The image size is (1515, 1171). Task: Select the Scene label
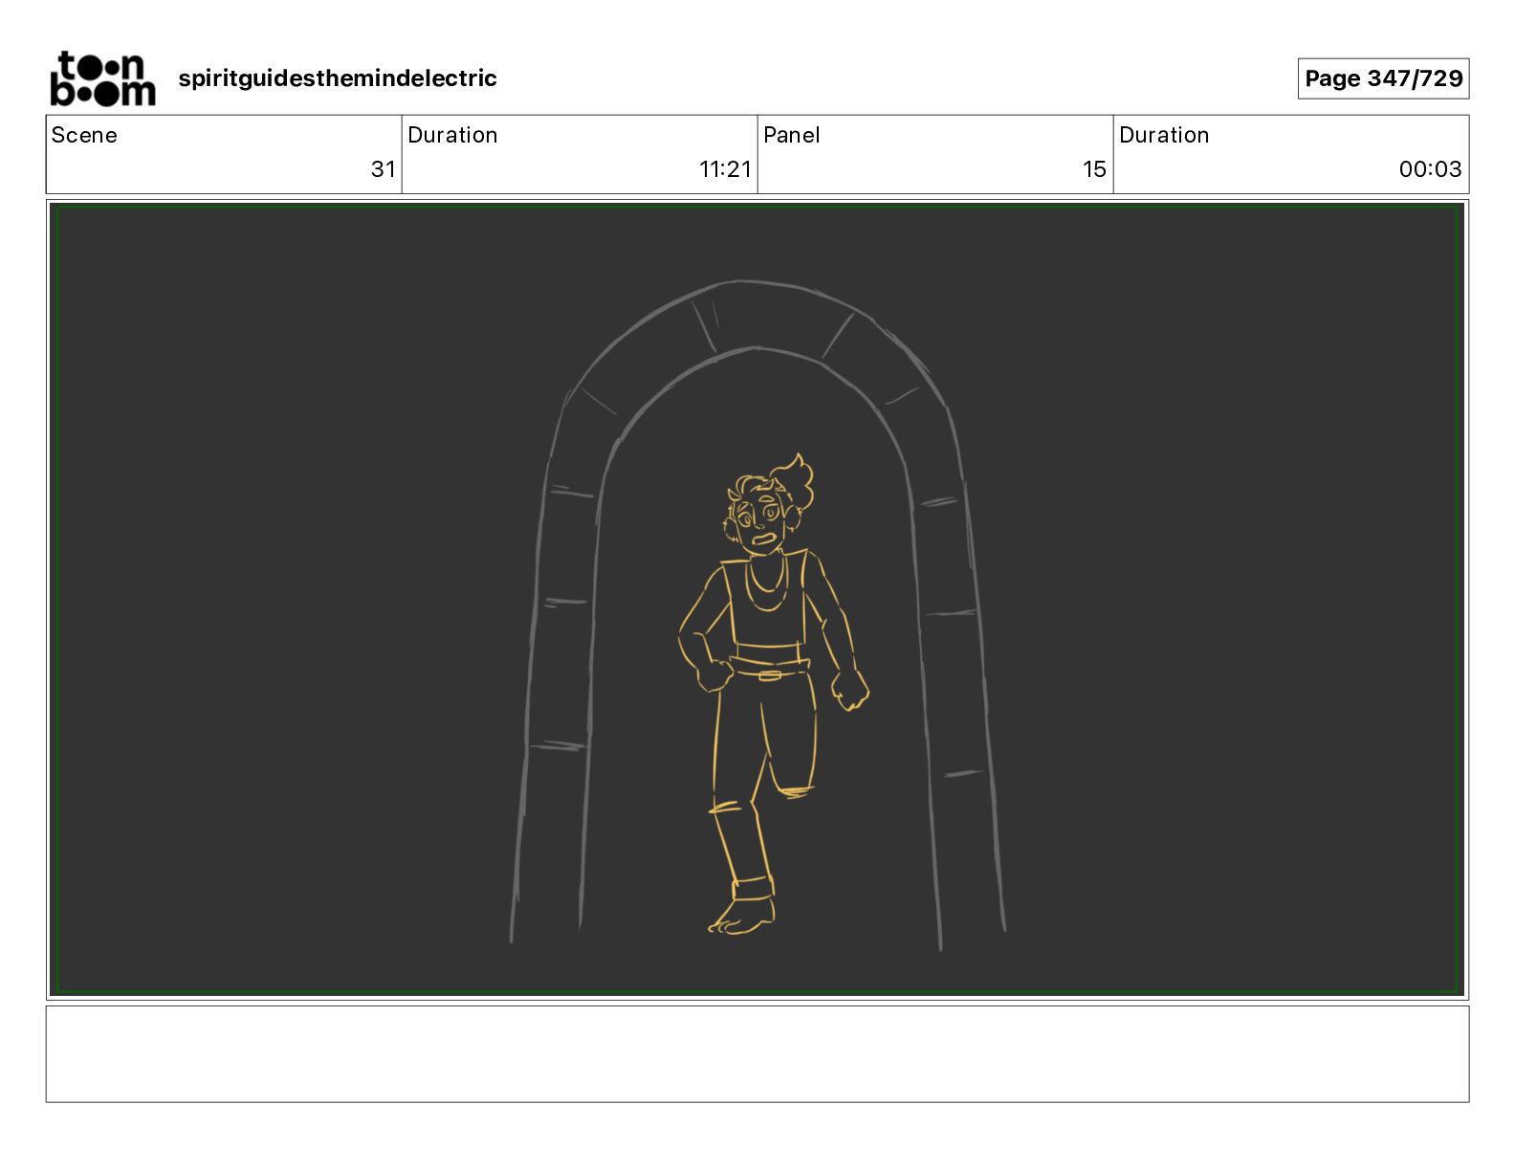click(x=84, y=135)
